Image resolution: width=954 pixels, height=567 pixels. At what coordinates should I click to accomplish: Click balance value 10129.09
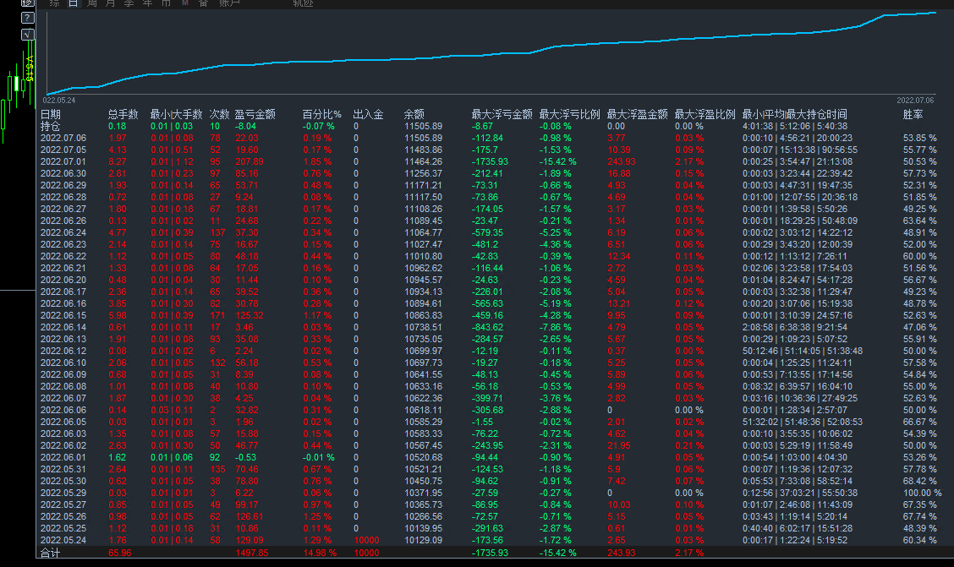pos(424,540)
